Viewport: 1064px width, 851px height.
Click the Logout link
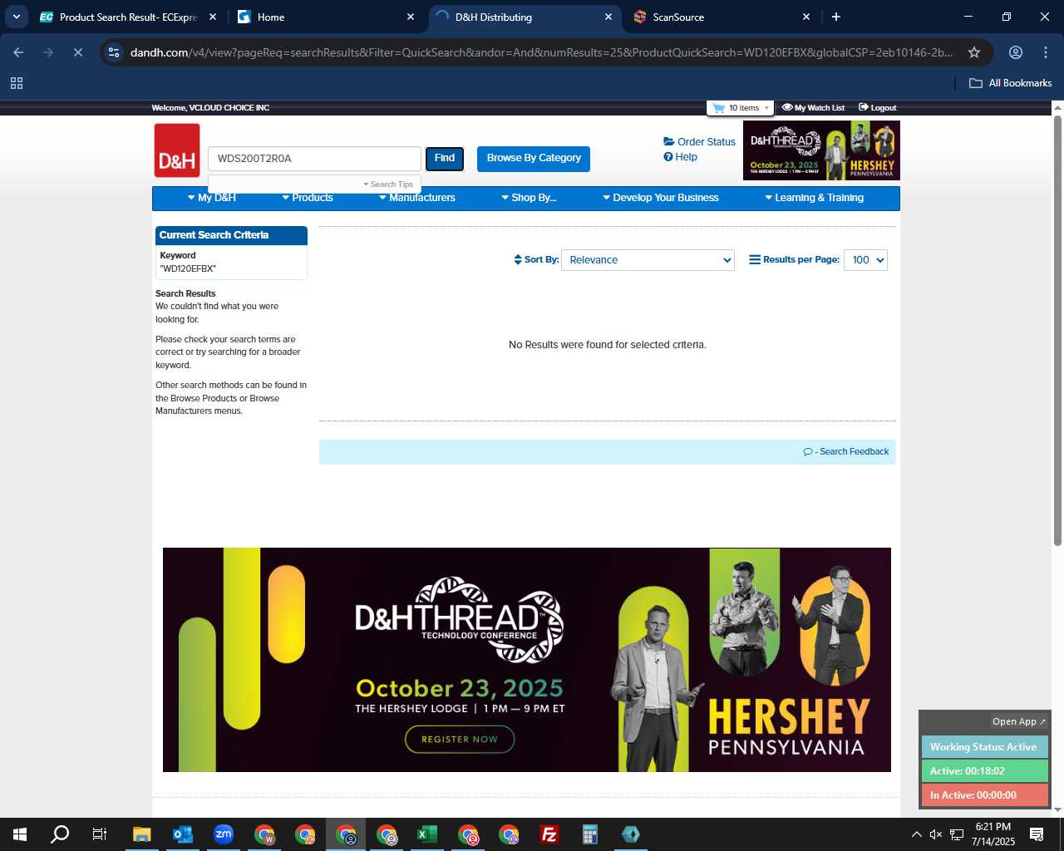point(878,108)
